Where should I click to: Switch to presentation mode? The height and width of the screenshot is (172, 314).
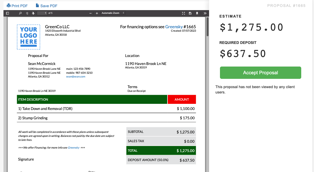click(183, 13)
